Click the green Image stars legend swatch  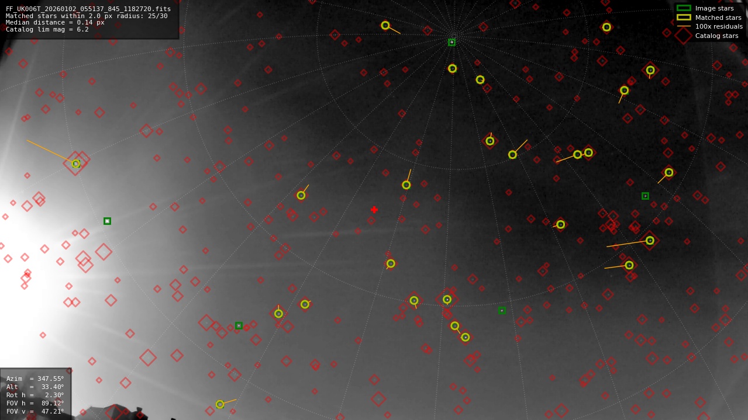[684, 8]
